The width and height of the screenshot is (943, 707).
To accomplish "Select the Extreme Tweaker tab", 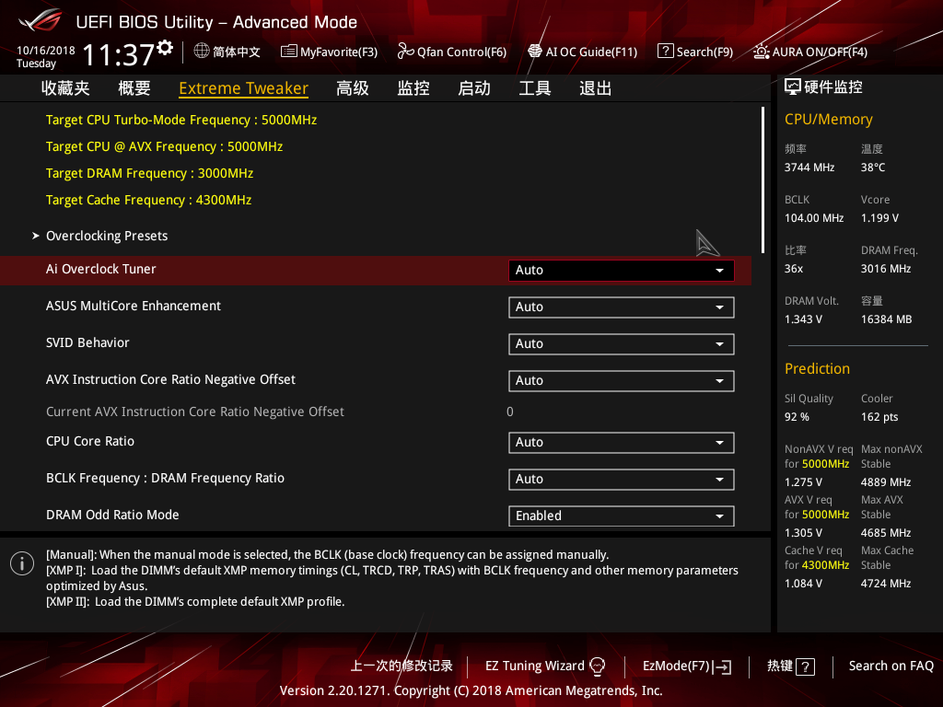I will click(243, 88).
